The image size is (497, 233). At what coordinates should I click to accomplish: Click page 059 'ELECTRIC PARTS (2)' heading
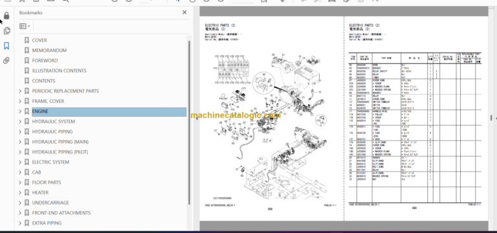click(220, 25)
